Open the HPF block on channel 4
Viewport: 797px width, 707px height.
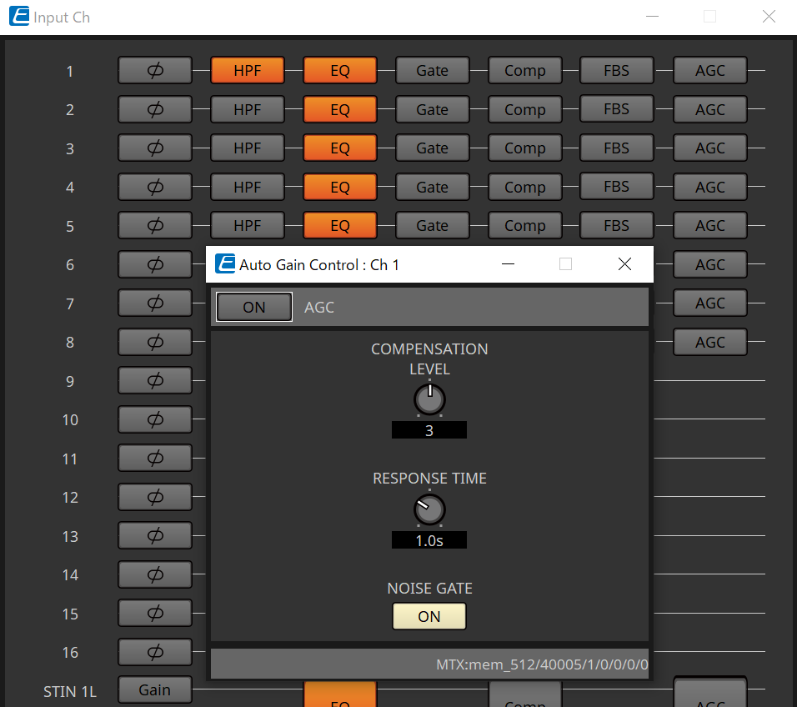point(248,187)
